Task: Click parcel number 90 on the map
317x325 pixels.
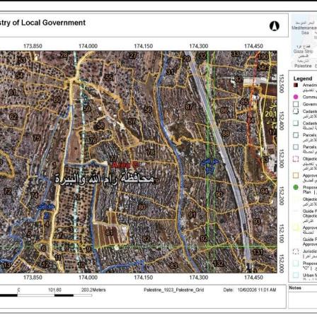Action: (219, 194)
